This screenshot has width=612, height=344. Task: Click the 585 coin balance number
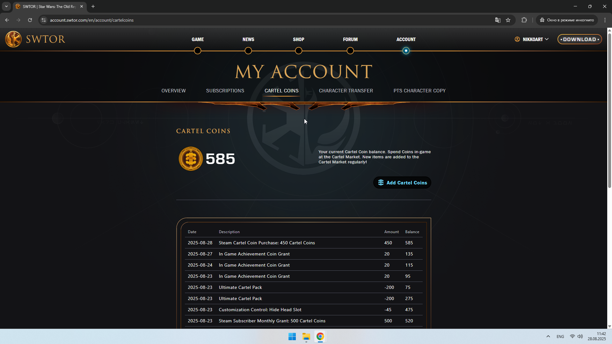220,159
